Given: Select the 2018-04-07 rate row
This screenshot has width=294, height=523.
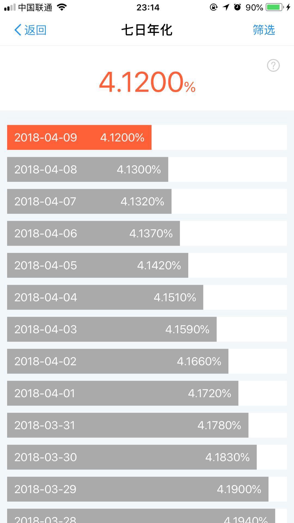Looking at the screenshot, I should pyautogui.click(x=89, y=202).
